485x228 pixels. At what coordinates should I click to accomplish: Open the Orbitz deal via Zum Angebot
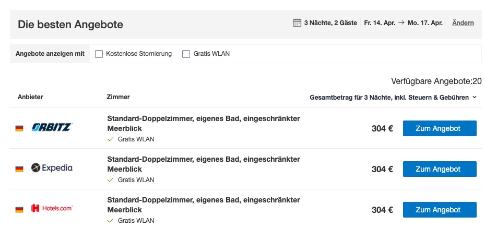click(440, 128)
